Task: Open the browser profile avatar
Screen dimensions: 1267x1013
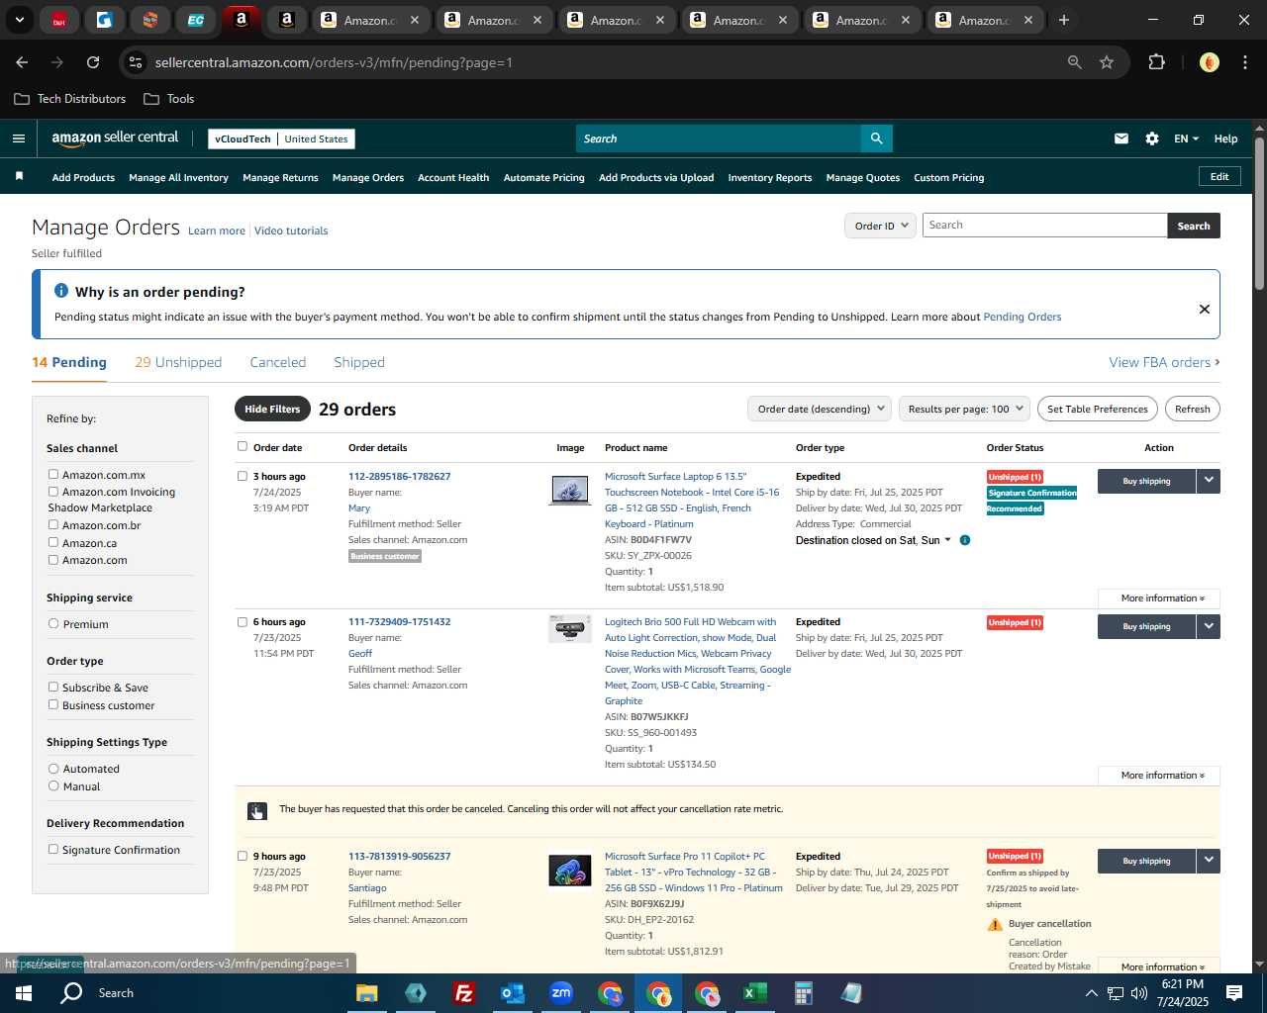Action: tap(1209, 62)
